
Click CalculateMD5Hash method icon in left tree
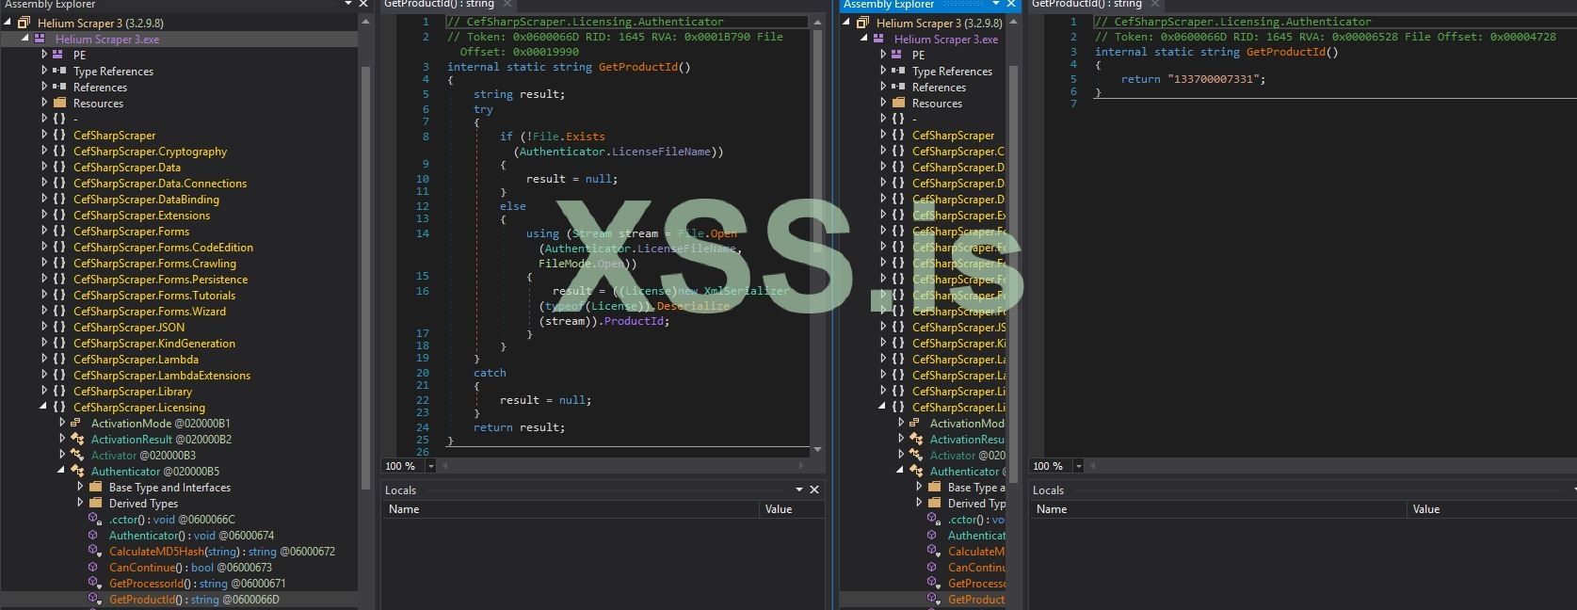(x=93, y=551)
